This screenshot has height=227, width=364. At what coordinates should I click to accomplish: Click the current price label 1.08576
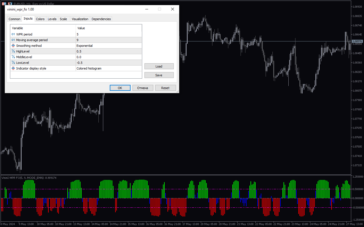(357, 41)
